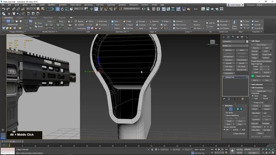
Task: Click Insert Vertex in Edit Edges rollout
Action: 261,45
